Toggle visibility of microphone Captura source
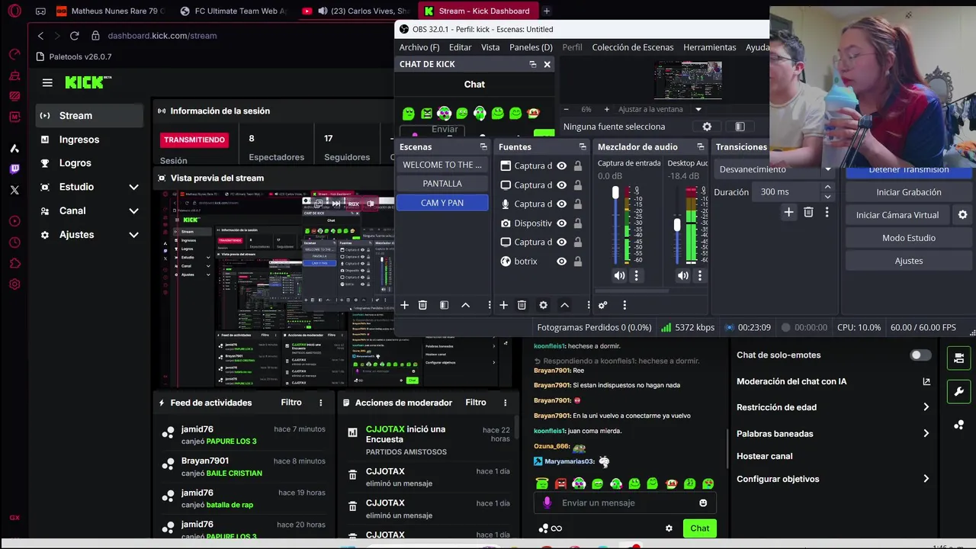Viewport: 976px width, 549px height. tap(561, 204)
